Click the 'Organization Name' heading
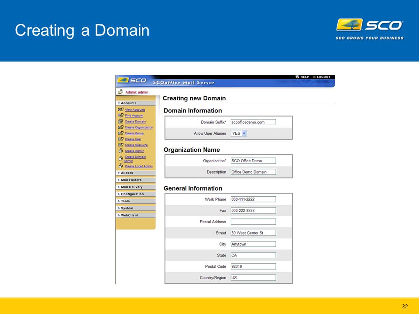 click(x=192, y=150)
